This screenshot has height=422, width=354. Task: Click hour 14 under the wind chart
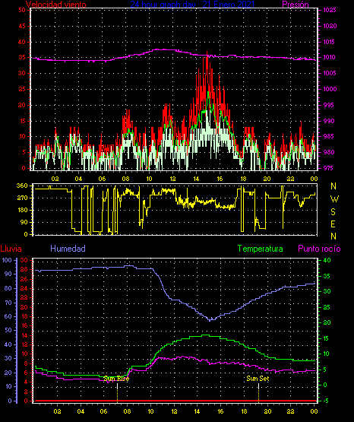(196, 179)
